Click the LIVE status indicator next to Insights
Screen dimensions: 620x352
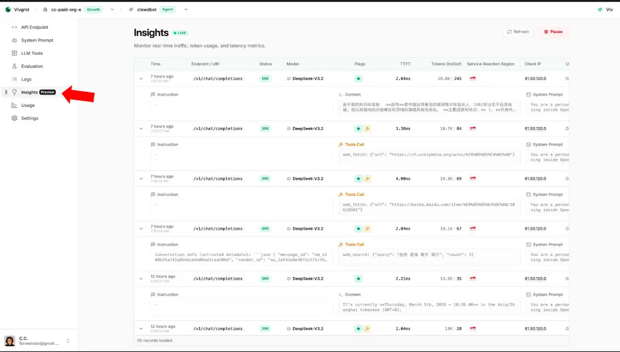click(179, 33)
